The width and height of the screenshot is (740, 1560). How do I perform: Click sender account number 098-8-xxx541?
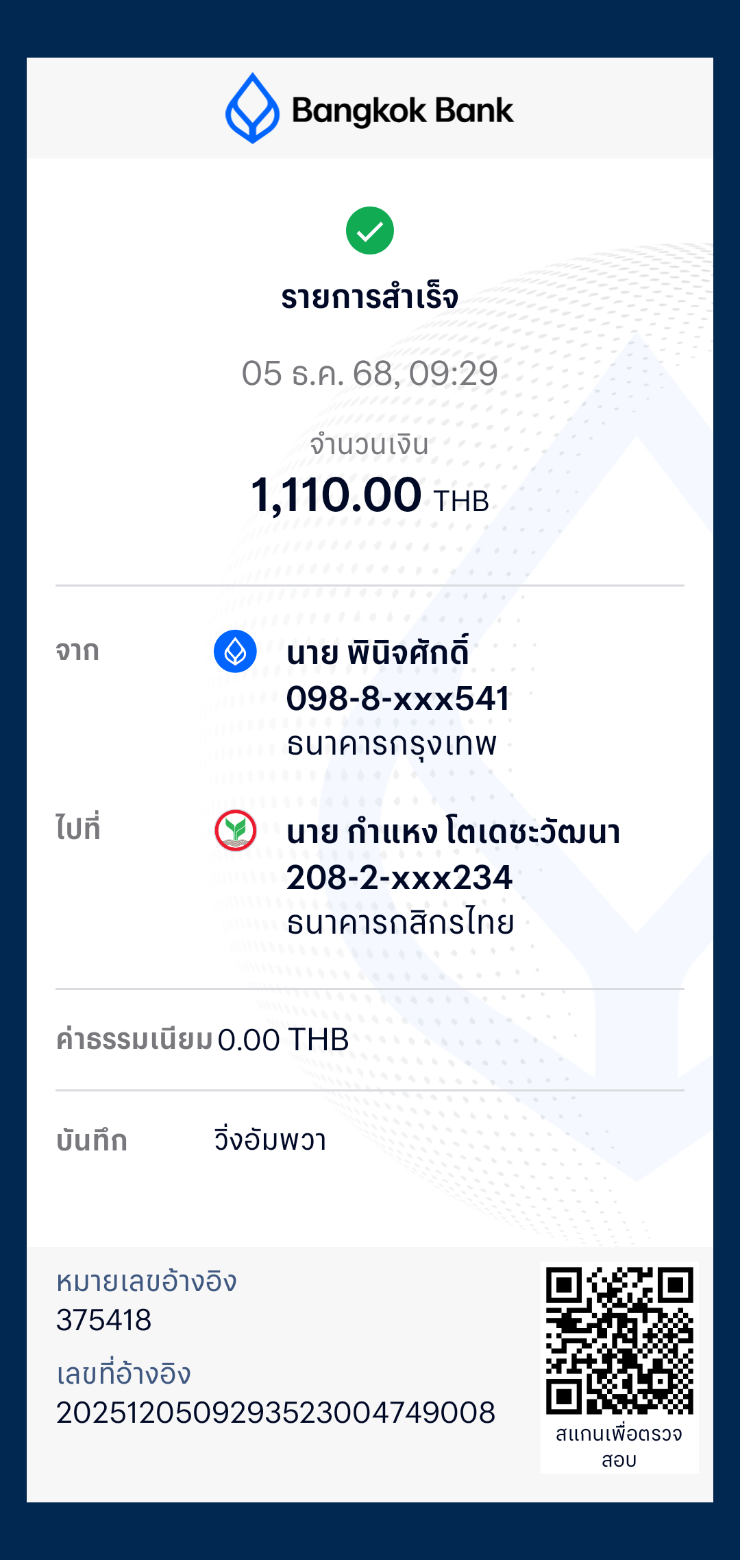[x=398, y=699]
